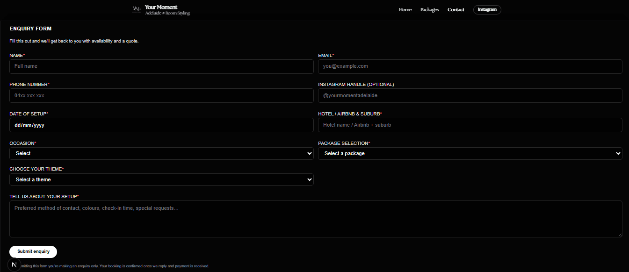This screenshot has height=272, width=629.
Task: Click the theme selector's chevron arrow
Action: (309, 179)
